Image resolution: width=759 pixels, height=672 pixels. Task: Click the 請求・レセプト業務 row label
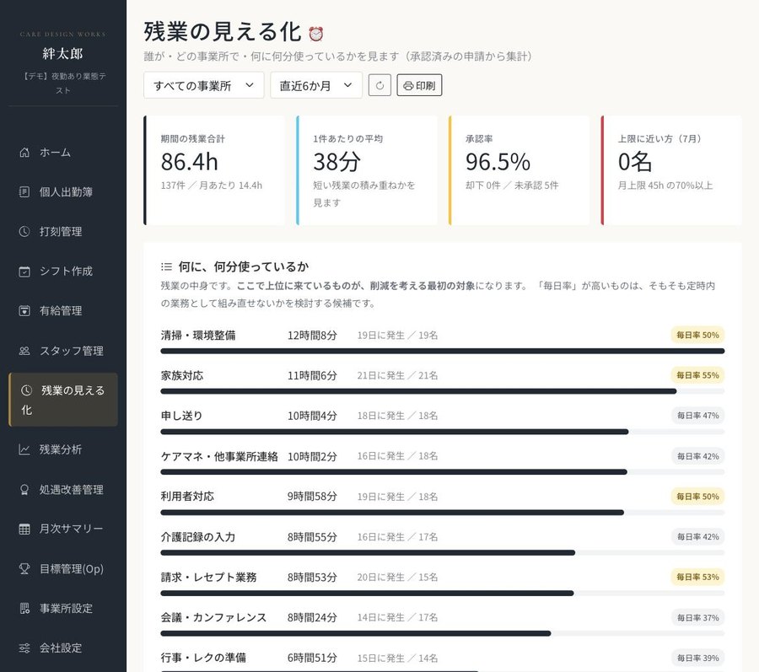pyautogui.click(x=208, y=578)
